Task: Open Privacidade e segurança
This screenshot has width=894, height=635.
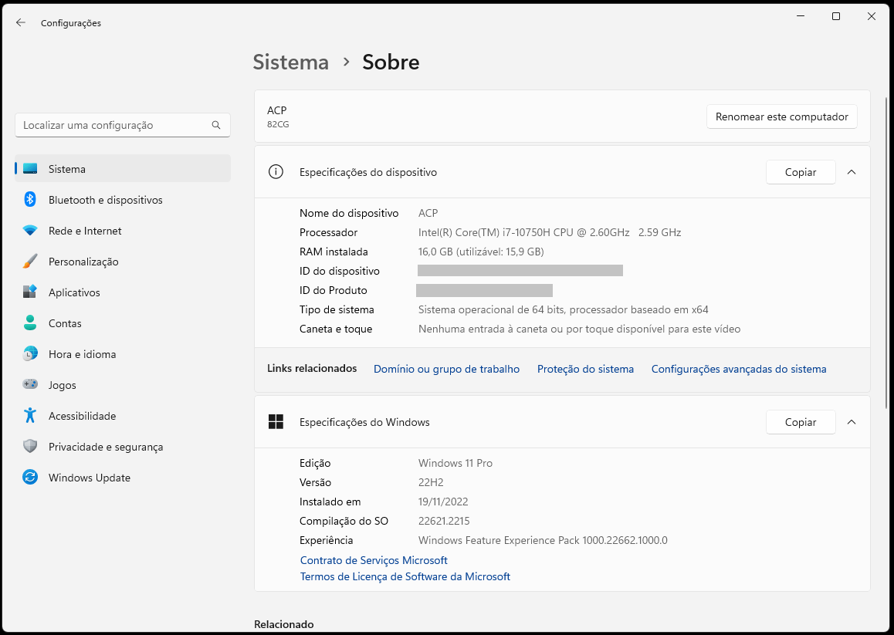Action: [123, 446]
